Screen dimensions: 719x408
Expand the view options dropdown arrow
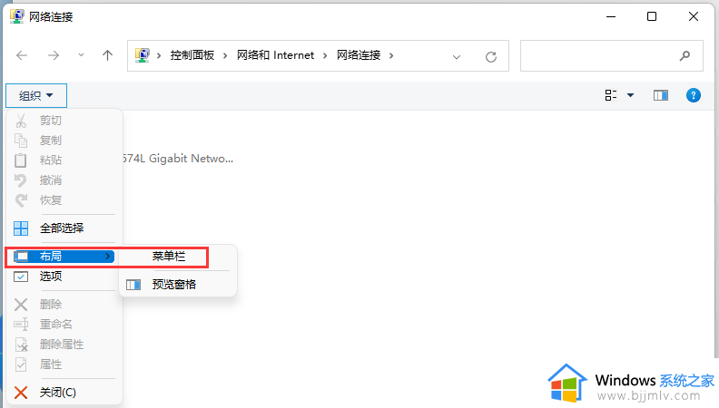click(x=631, y=95)
